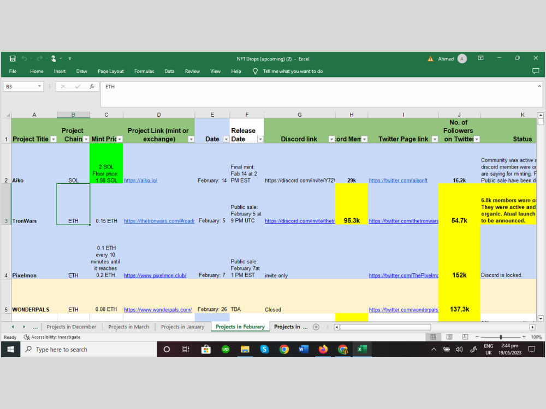The height and width of the screenshot is (409, 546).
Task: Open the Page Layout tab
Action: point(111,71)
